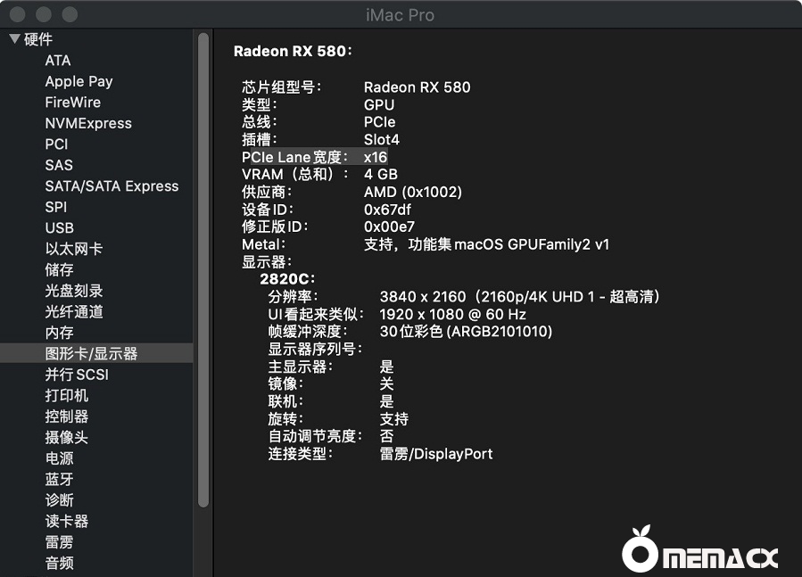Collapse the 硬件 disclosure triangle
This screenshot has width=802, height=577.
click(x=14, y=39)
